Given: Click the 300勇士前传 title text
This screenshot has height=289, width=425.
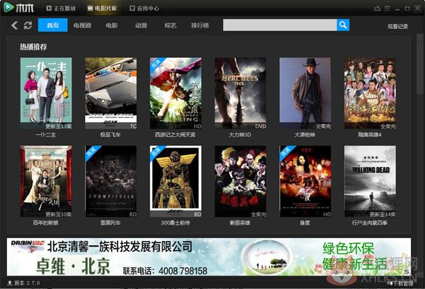Looking at the screenshot, I should pos(176,223).
